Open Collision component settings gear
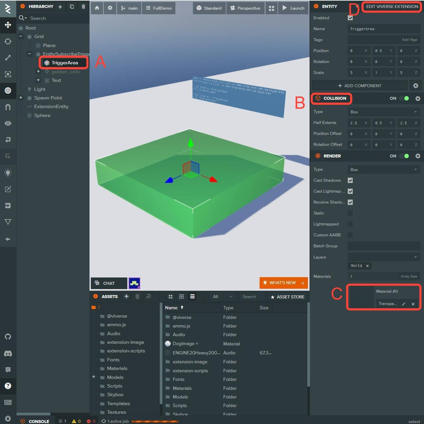Viewport: 424px width, 424px height. coord(418,98)
